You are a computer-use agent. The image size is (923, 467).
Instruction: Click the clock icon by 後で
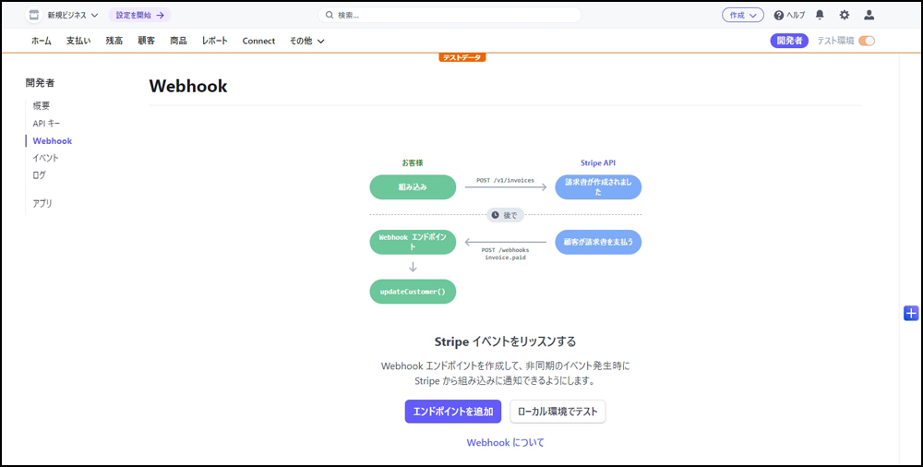(x=495, y=216)
